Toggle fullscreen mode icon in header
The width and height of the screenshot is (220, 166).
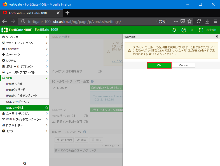[201, 30]
